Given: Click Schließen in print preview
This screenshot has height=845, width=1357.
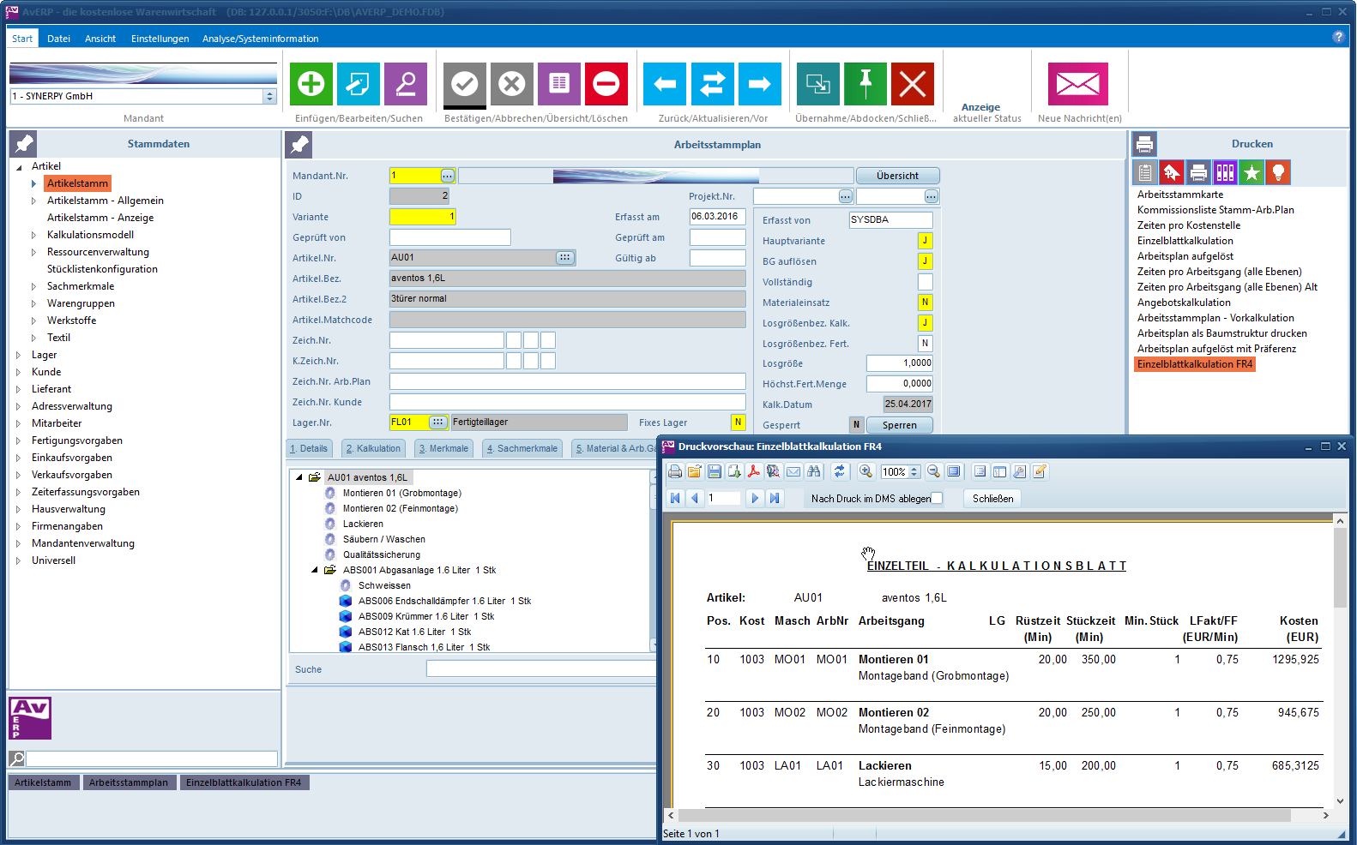Looking at the screenshot, I should 992,498.
